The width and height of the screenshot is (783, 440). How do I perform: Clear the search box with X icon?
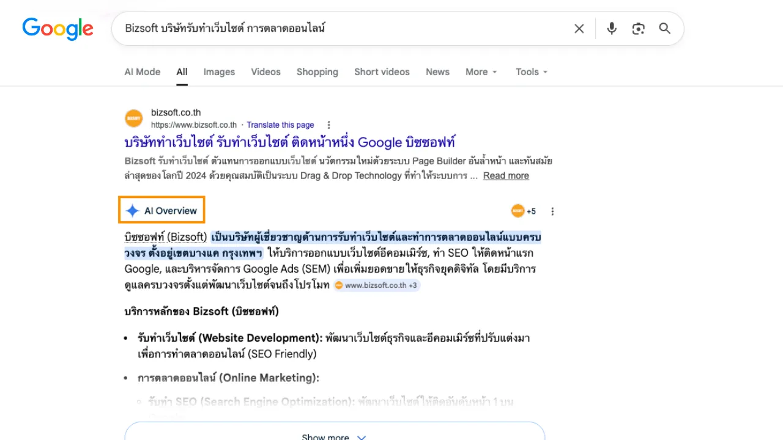click(579, 29)
